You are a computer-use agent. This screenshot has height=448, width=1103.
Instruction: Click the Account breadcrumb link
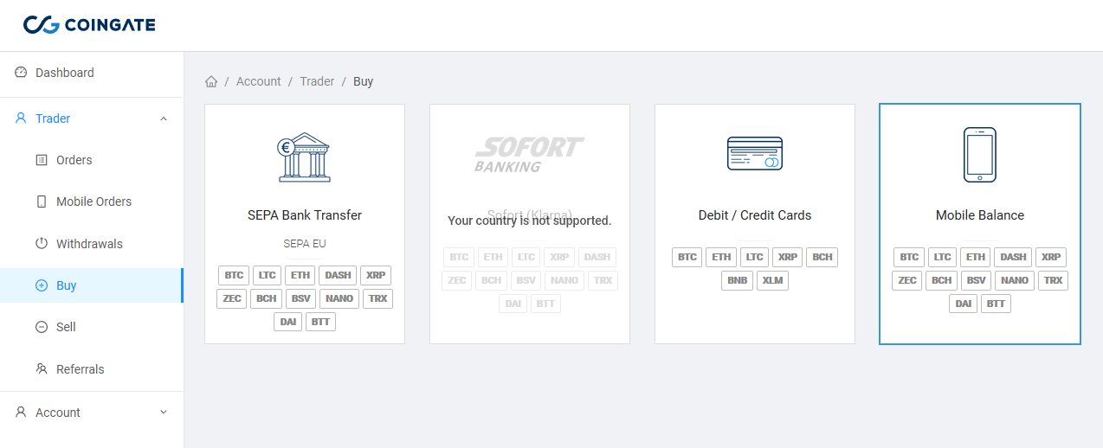258,81
